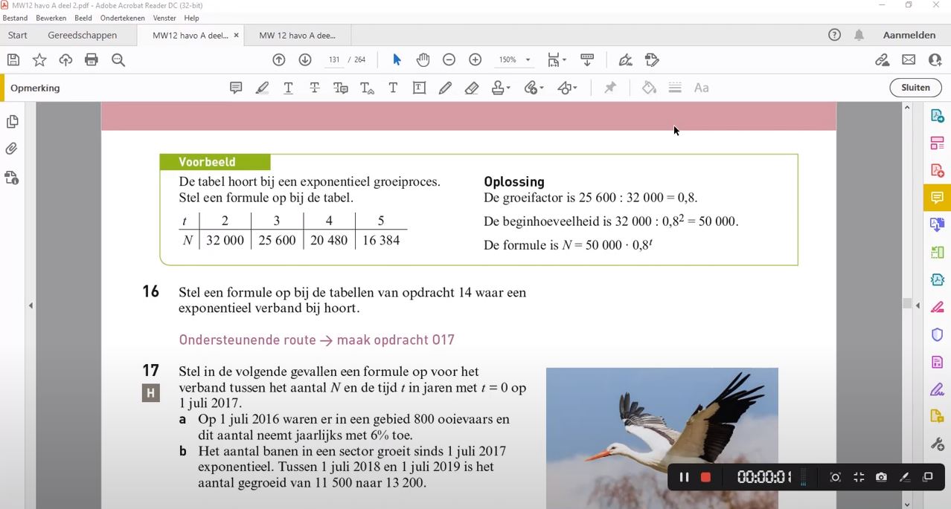Click the Aanmelden sign-in button
The height and width of the screenshot is (509, 951).
coord(909,35)
